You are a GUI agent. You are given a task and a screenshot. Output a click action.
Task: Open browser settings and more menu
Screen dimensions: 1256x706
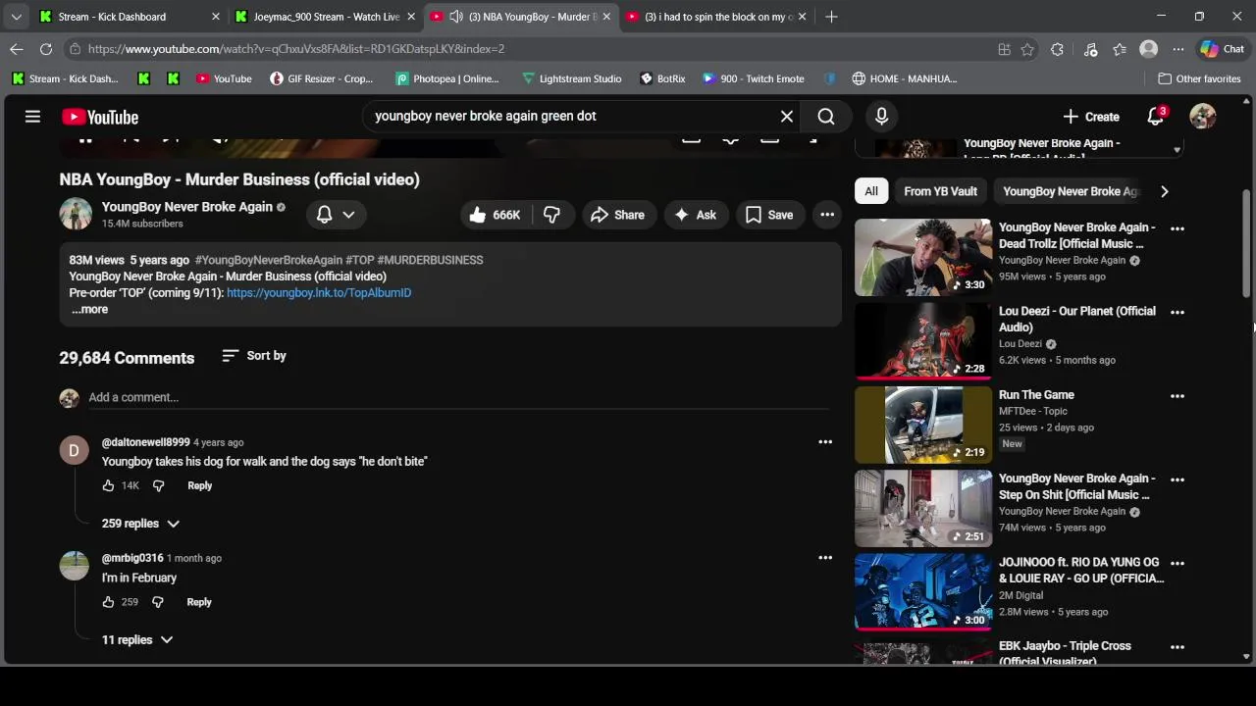point(1177,49)
